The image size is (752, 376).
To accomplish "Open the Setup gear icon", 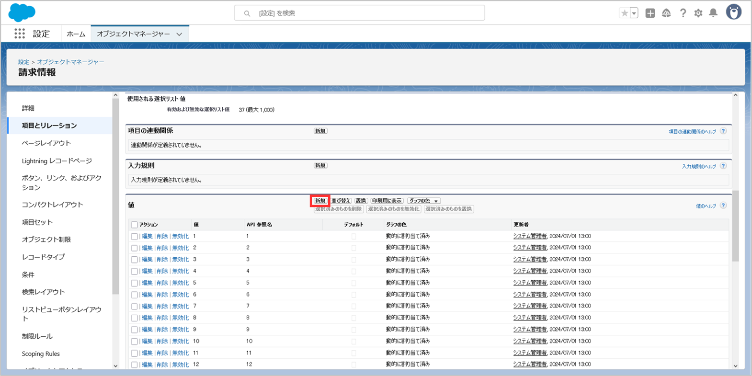I will tap(698, 13).
